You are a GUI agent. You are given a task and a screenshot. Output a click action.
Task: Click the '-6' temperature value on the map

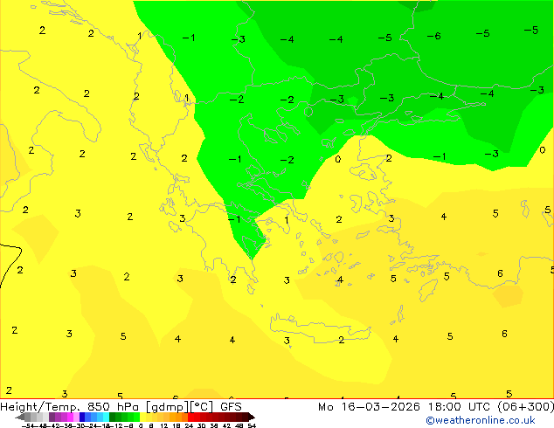click(433, 36)
